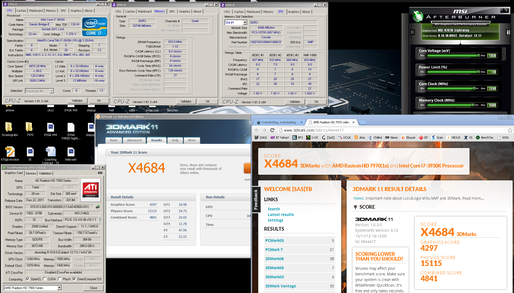Click the browser forward arrow
Viewport: 514px width, 293px height.
pos(264,130)
